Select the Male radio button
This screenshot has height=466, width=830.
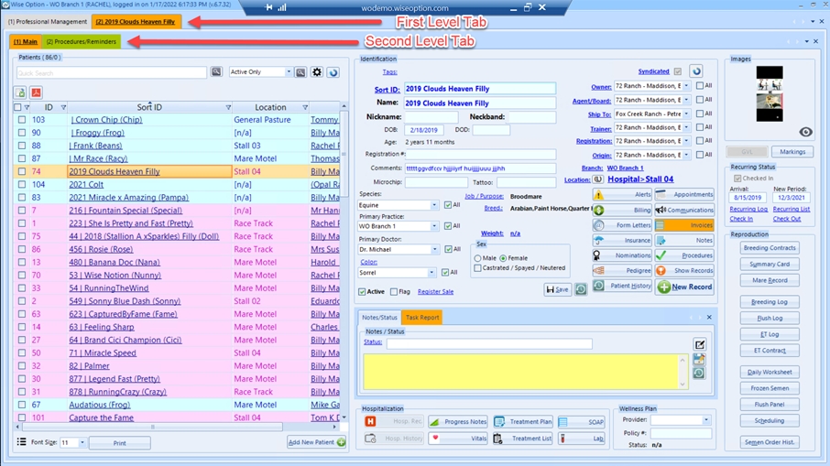point(478,258)
